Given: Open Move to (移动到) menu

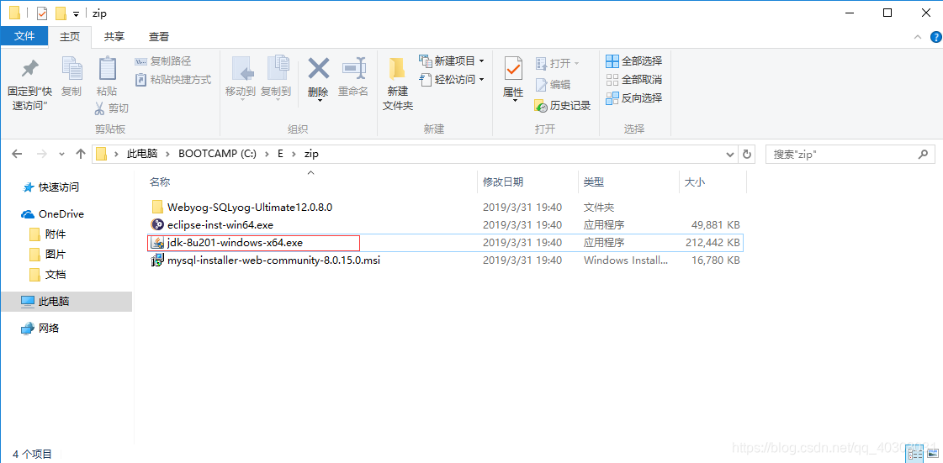Looking at the screenshot, I should click(241, 78).
